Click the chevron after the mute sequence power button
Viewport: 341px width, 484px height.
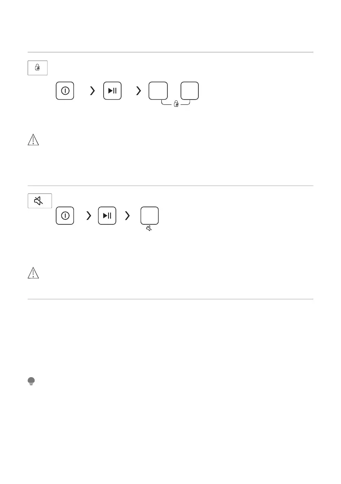tap(89, 215)
